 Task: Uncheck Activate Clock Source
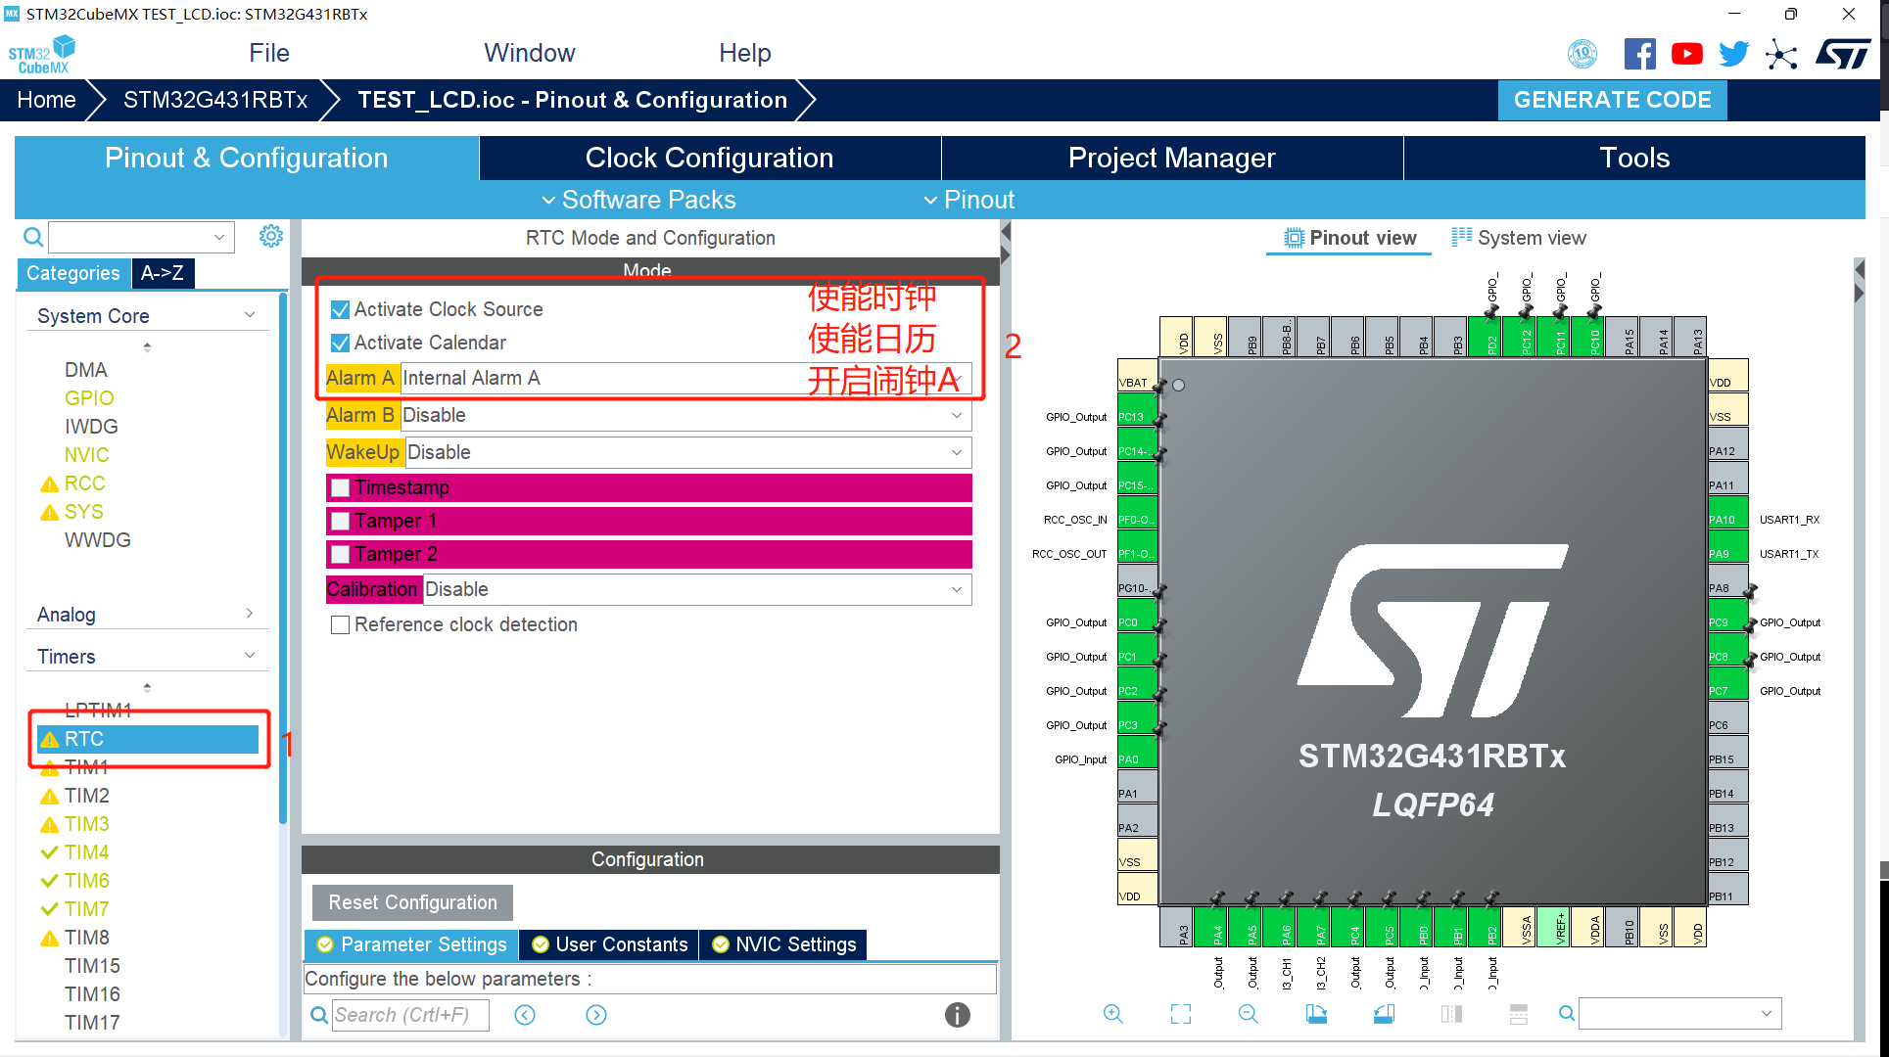pos(340,309)
